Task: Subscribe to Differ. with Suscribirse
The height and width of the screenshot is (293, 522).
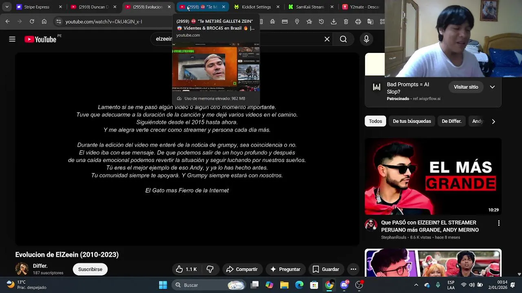Action: (x=90, y=269)
